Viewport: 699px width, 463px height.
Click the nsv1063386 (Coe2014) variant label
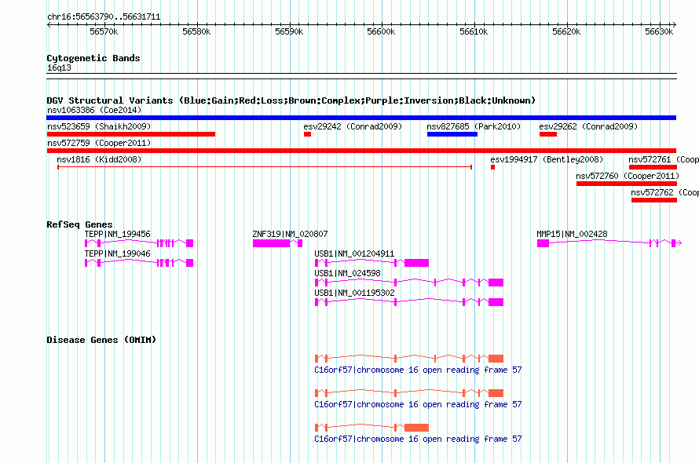[94, 110]
